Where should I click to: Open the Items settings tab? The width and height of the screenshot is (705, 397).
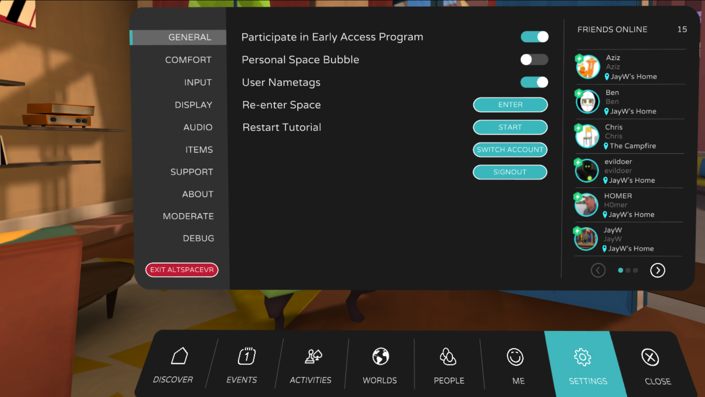[x=199, y=150]
